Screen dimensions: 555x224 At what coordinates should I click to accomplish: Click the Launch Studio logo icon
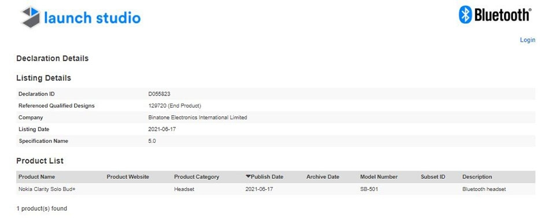31,17
